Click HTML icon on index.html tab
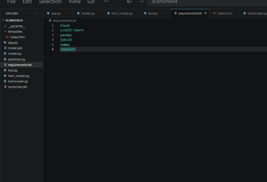 coord(214,13)
